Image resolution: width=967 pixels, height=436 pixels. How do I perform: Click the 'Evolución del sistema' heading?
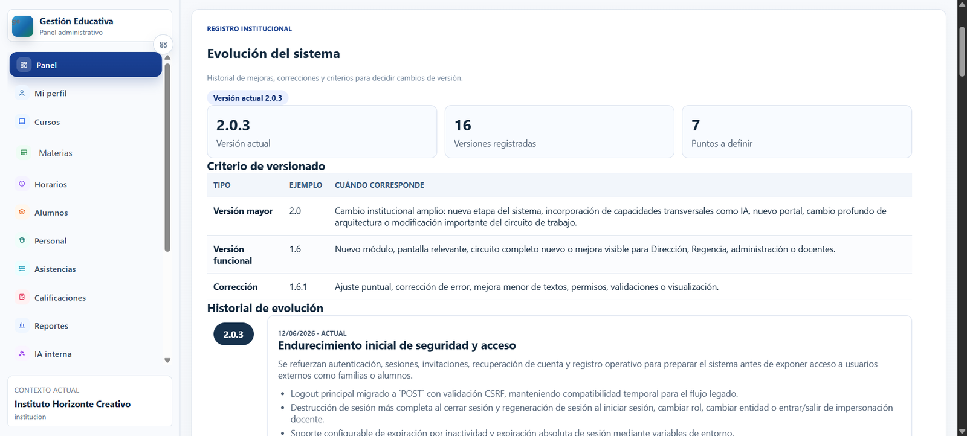coord(274,54)
